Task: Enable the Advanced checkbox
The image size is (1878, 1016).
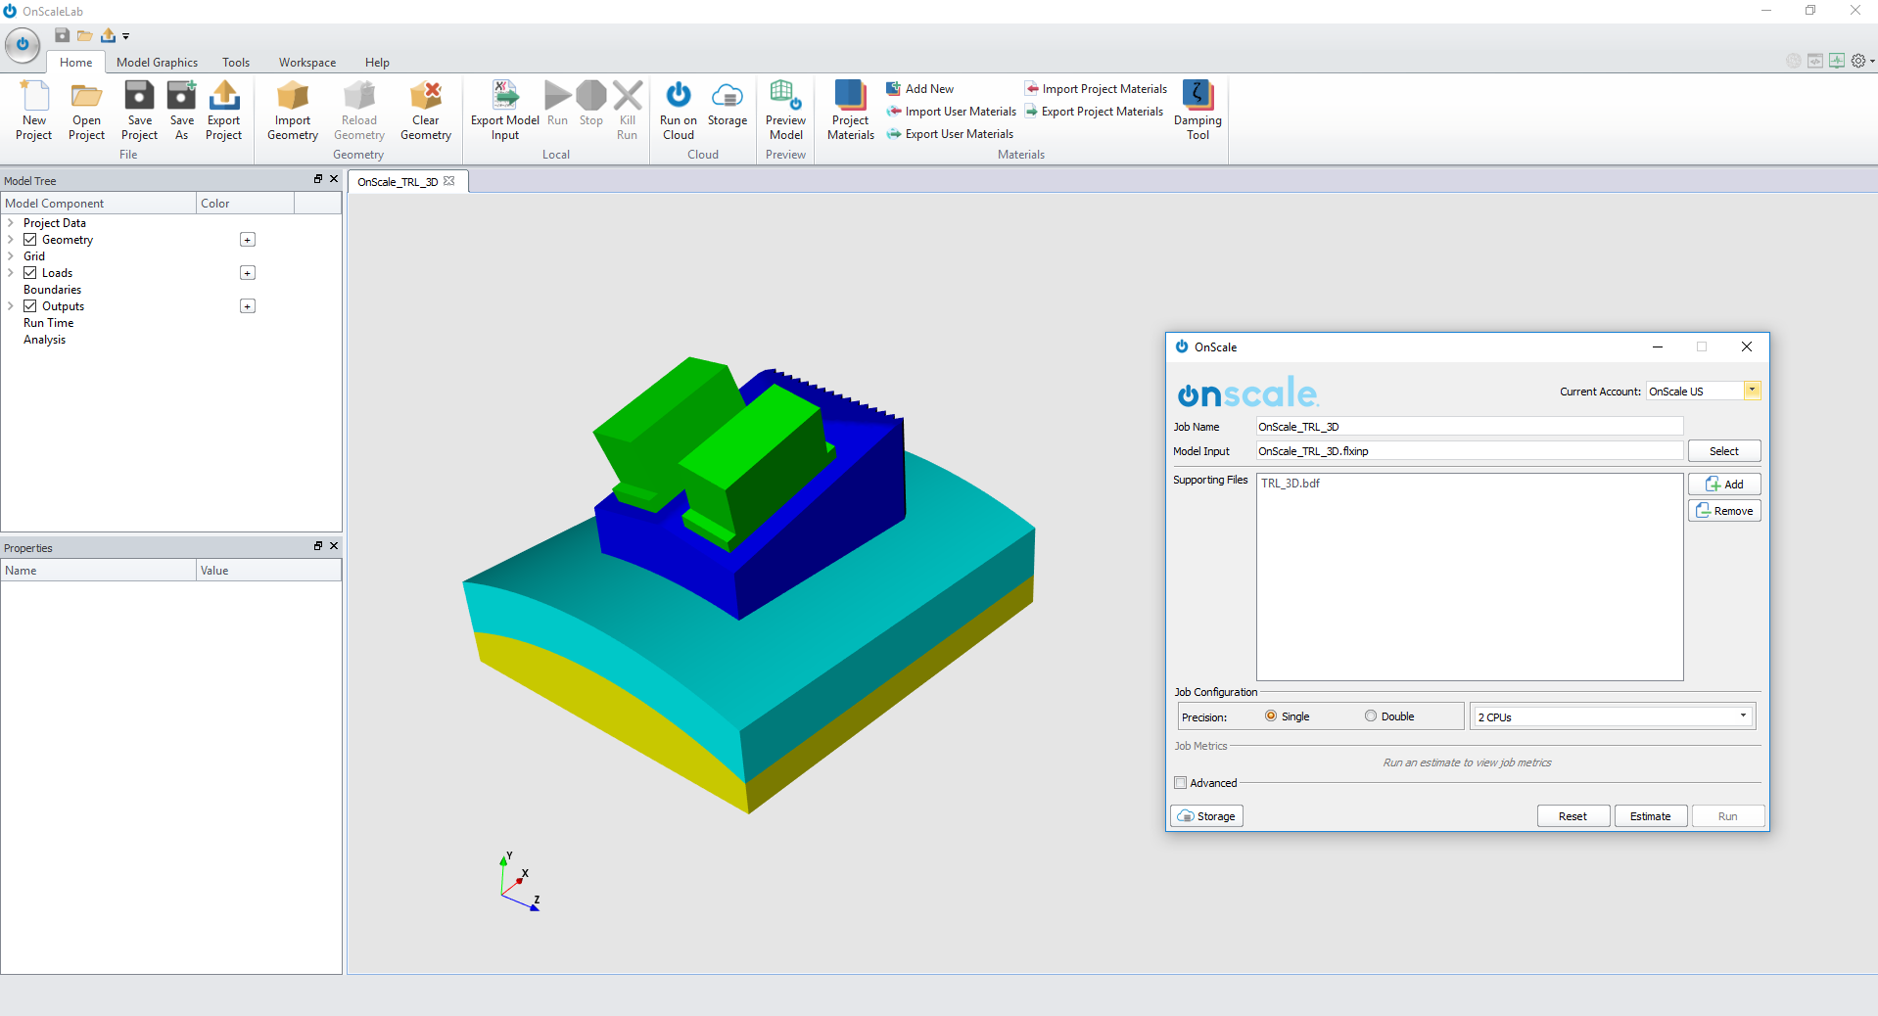Action: pos(1180,783)
